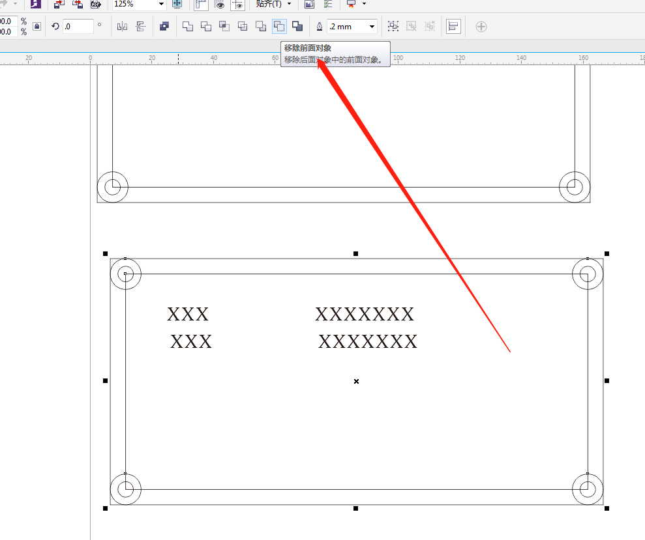This screenshot has height=540, width=645.
Task: Toggle the lock ratio button
Action: click(x=37, y=27)
